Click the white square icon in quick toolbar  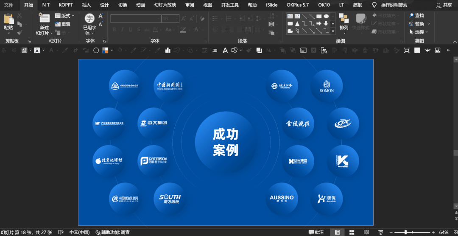click(417, 51)
